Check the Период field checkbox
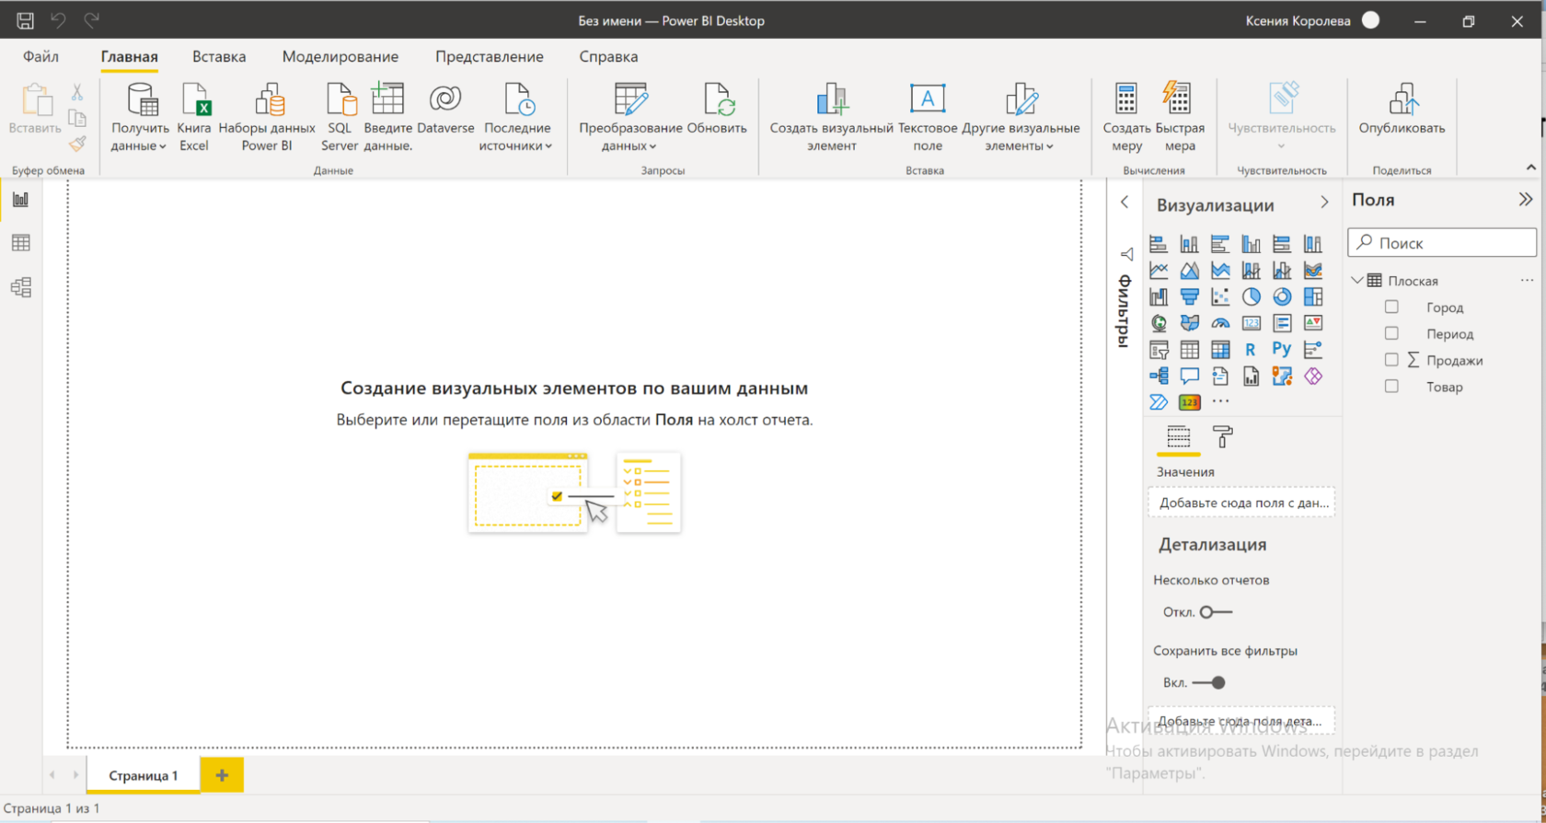Viewport: 1546px width, 823px height. click(x=1391, y=333)
